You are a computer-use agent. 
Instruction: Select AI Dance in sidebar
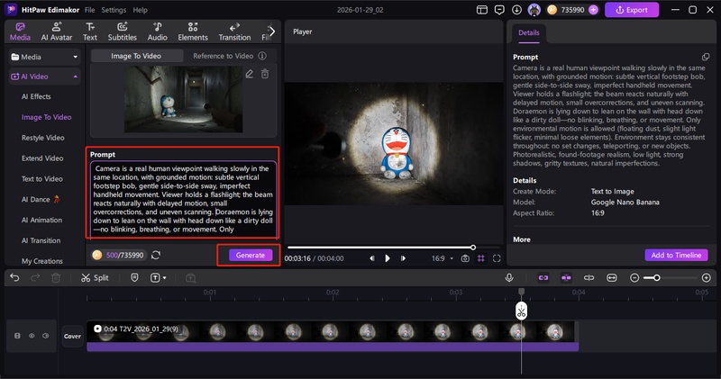click(41, 199)
